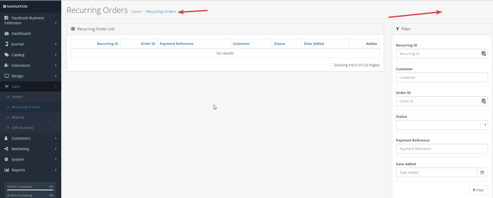Sort by Status column header
The image size is (493, 198).
(x=279, y=44)
